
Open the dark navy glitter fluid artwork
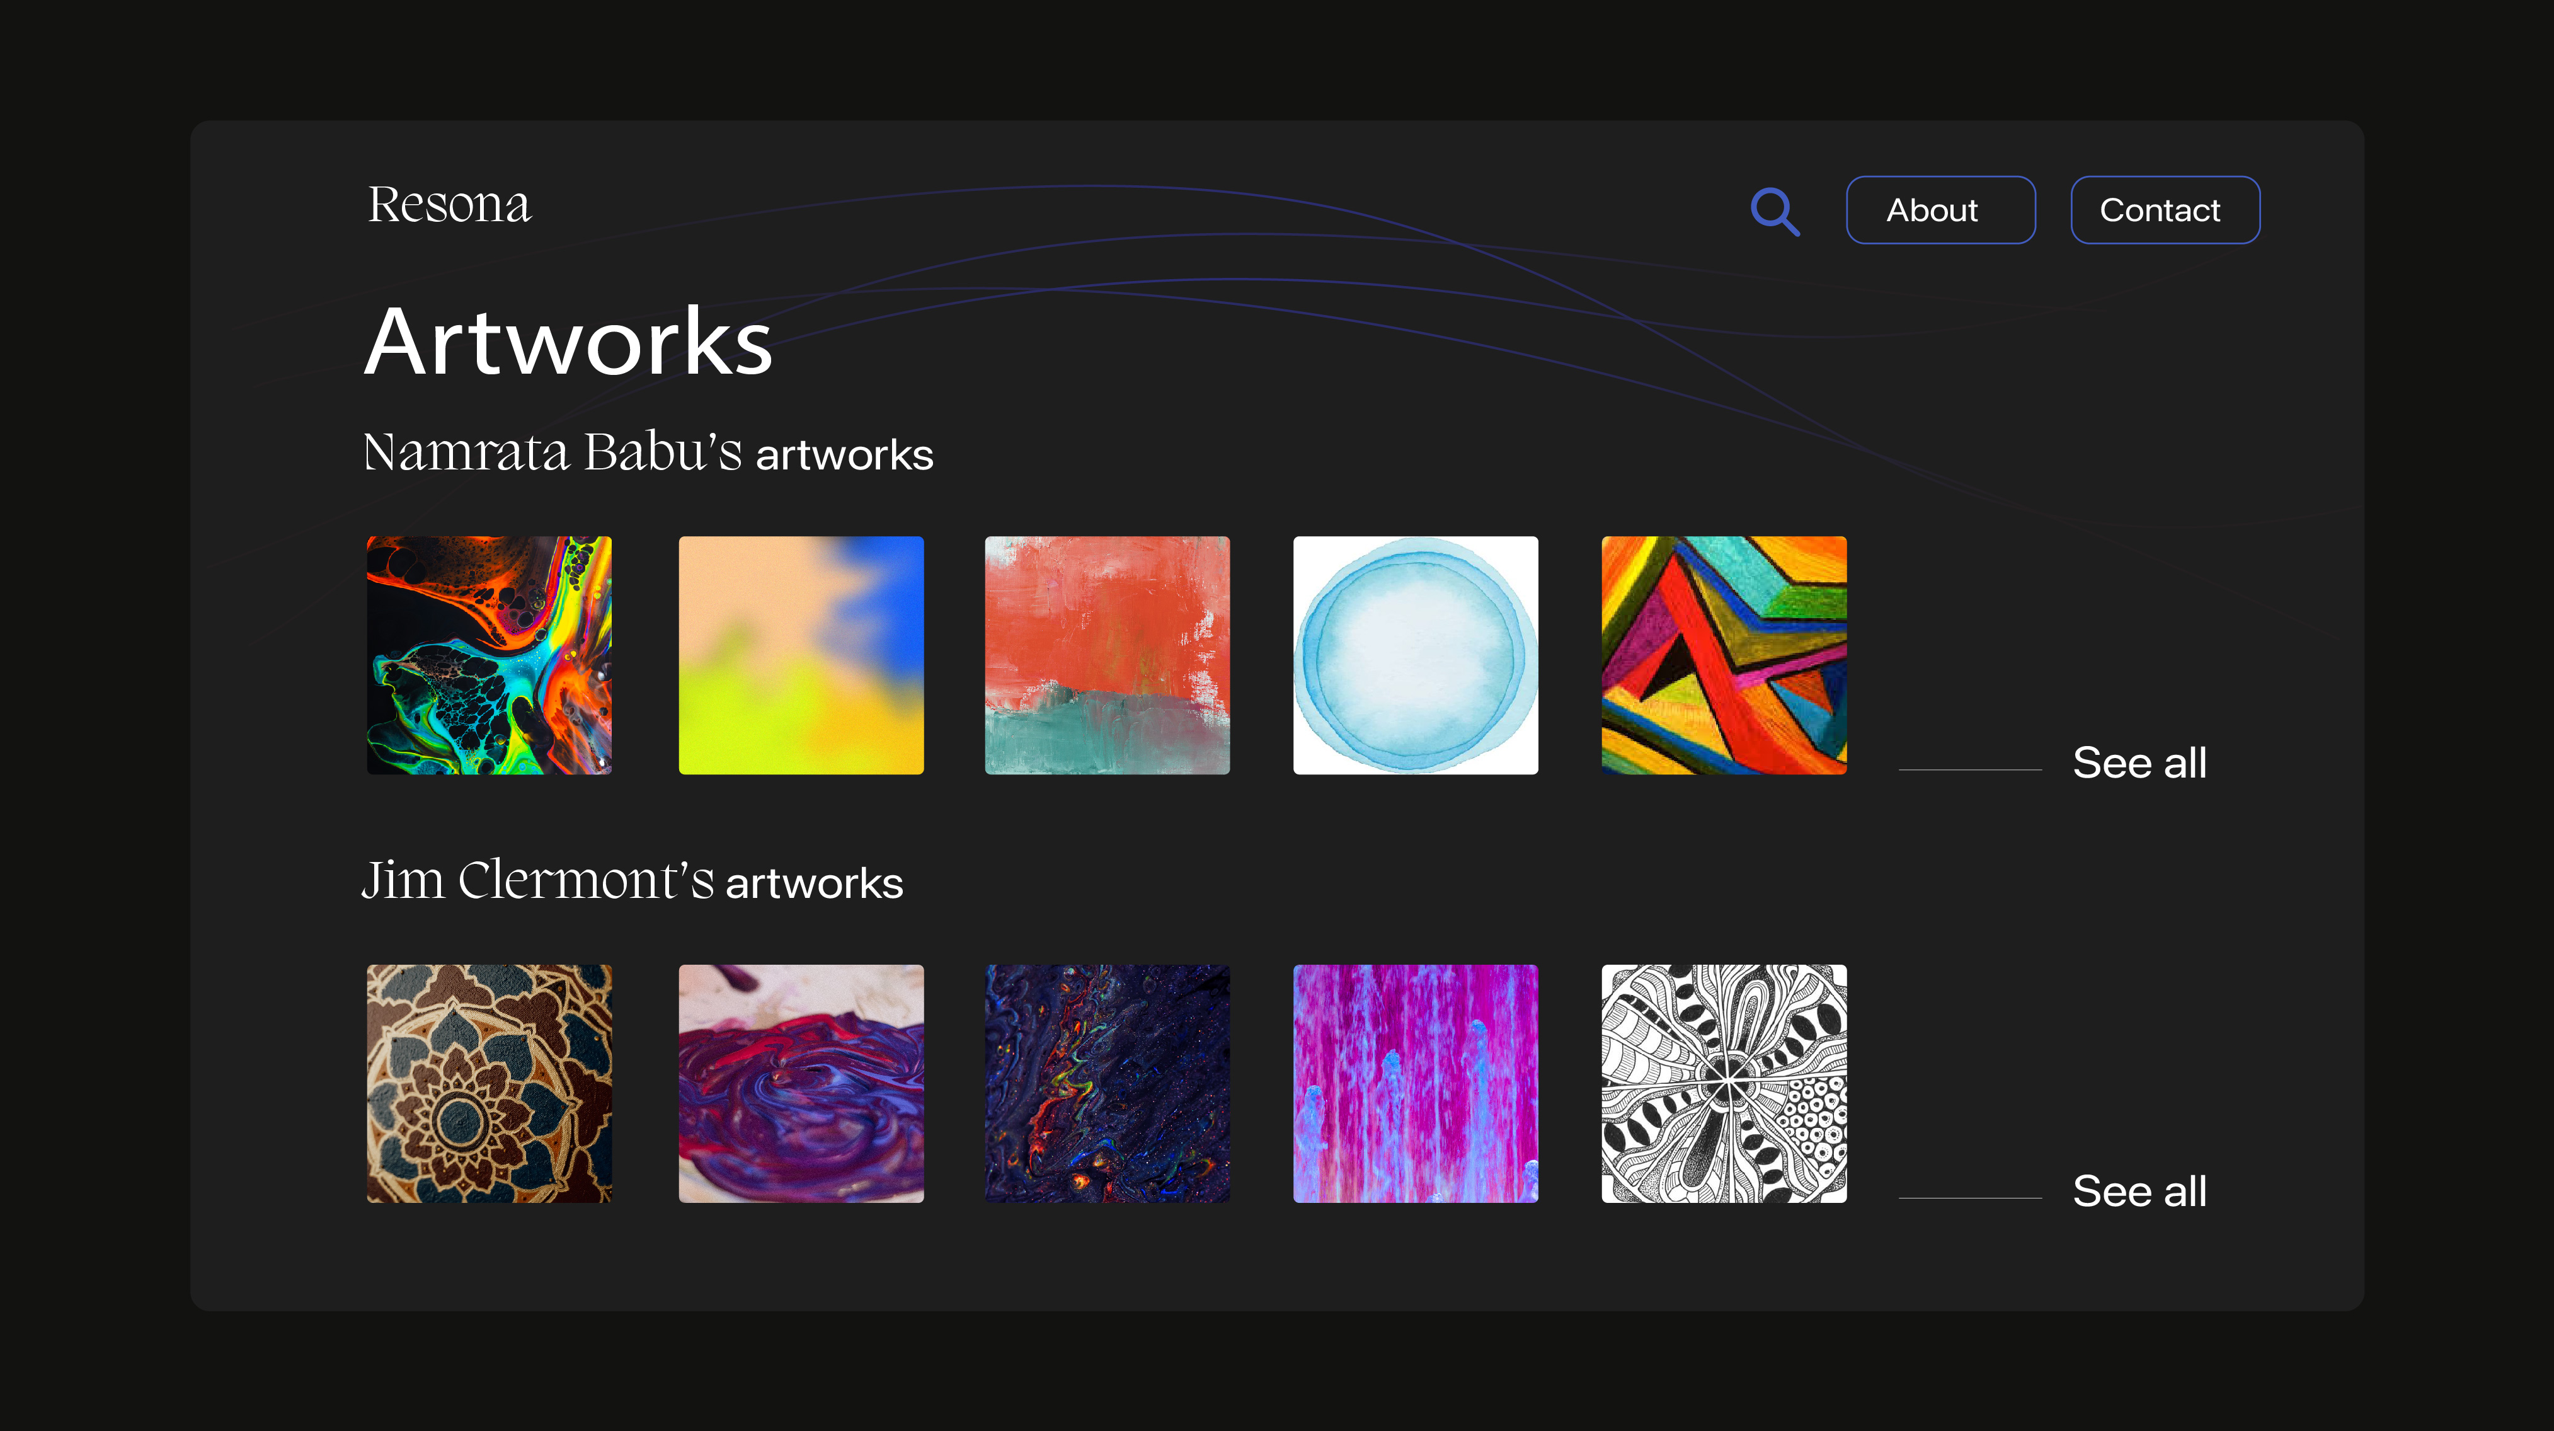click(x=1106, y=1084)
